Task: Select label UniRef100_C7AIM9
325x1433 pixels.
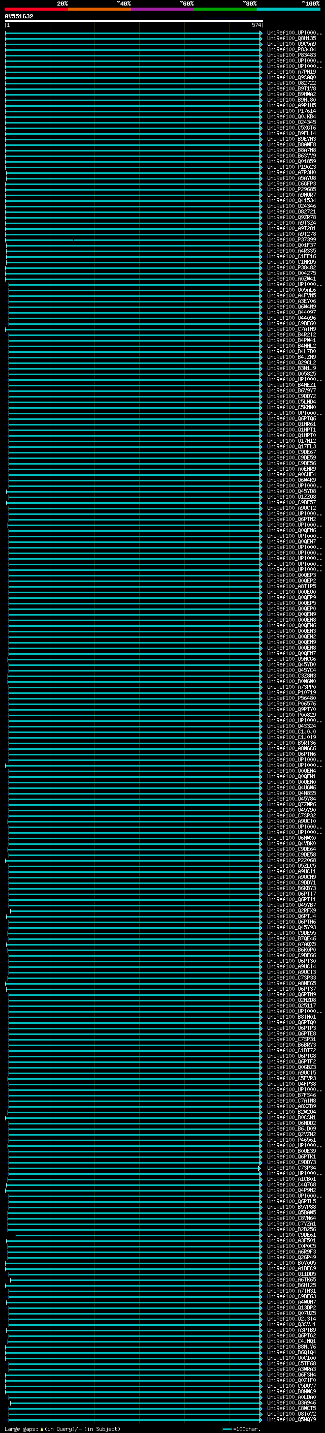Action: click(x=291, y=329)
